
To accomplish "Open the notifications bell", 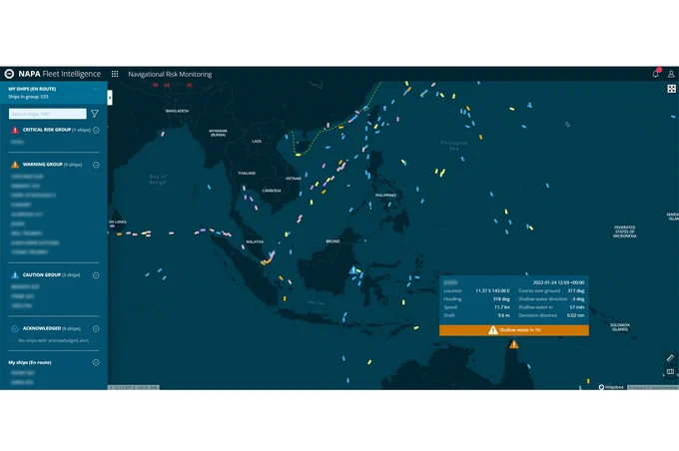I will pyautogui.click(x=656, y=74).
